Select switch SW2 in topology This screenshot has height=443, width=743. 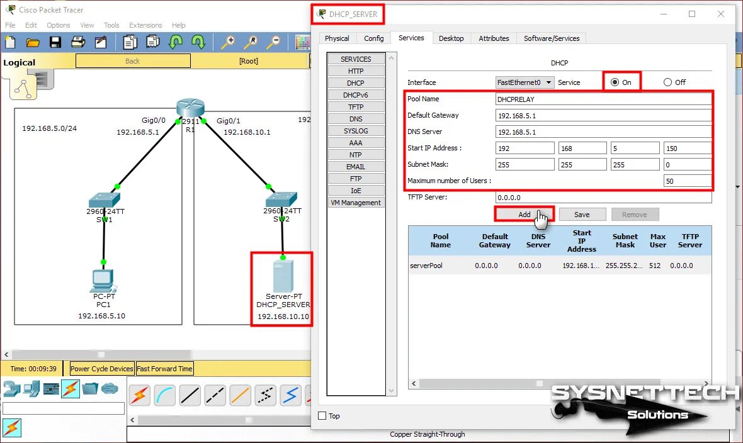click(281, 199)
